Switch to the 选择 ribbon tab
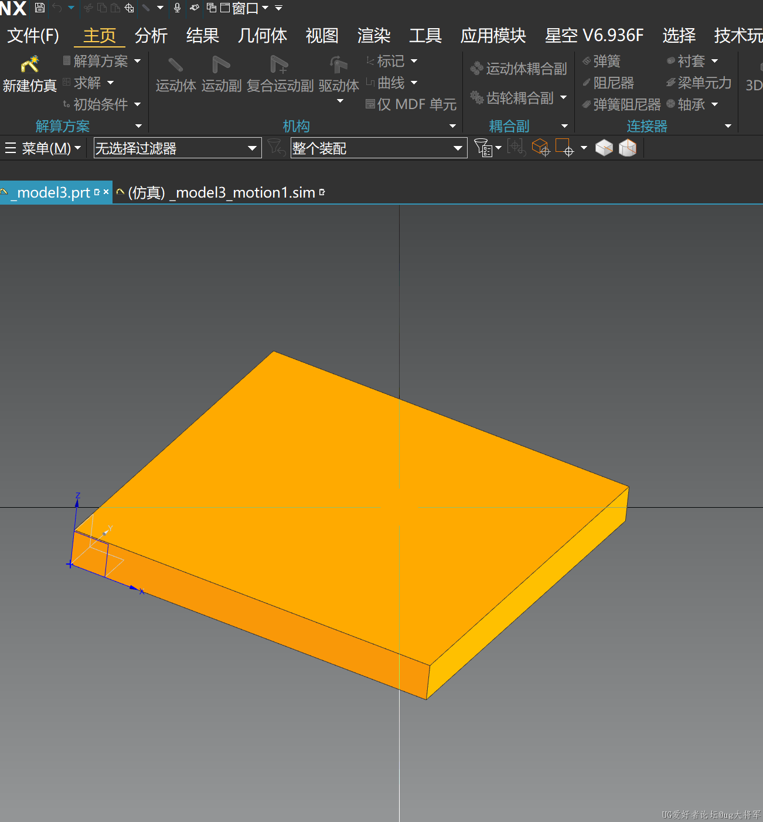This screenshot has height=822, width=763. click(679, 36)
